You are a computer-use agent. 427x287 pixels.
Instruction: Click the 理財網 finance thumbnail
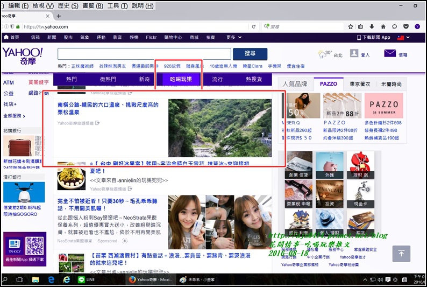click(360, 165)
